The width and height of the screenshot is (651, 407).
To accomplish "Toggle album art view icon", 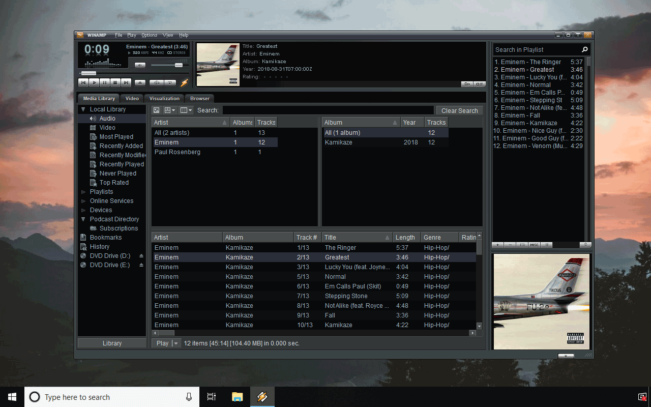I will coord(157,110).
